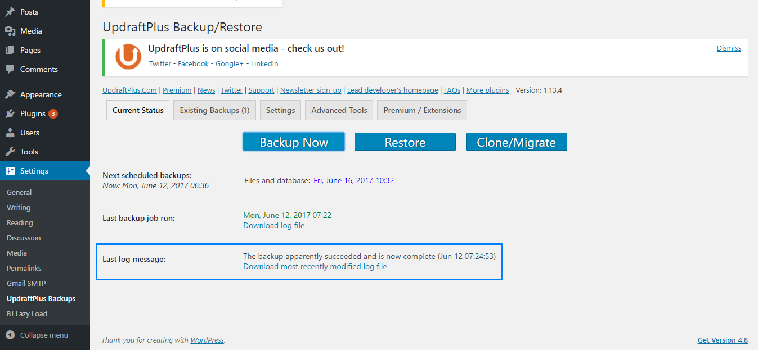Click the Collapse menu arrow icon
The height and width of the screenshot is (350, 758).
(10, 335)
